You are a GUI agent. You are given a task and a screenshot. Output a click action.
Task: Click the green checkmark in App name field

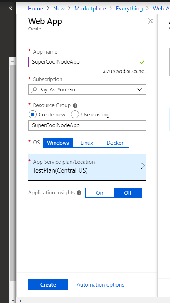pos(142,62)
